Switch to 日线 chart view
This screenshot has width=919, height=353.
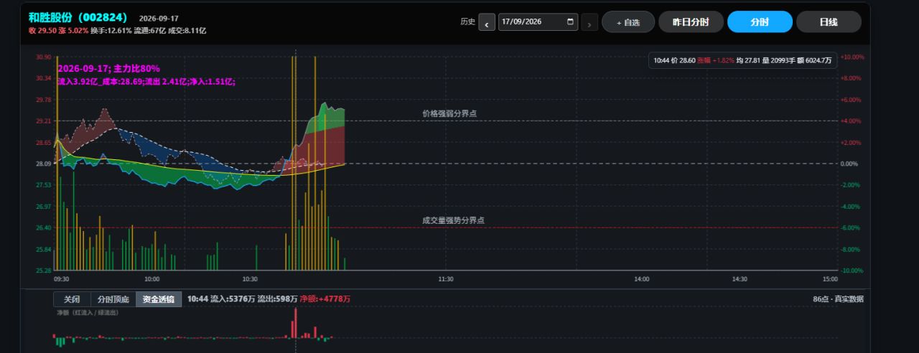tap(829, 22)
